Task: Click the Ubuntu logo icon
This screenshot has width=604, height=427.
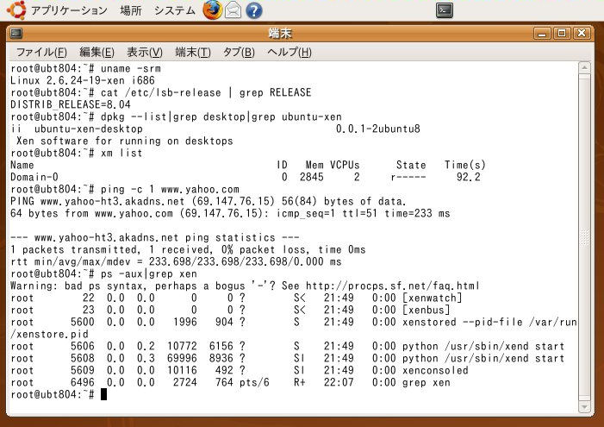Action: pyautogui.click(x=16, y=10)
